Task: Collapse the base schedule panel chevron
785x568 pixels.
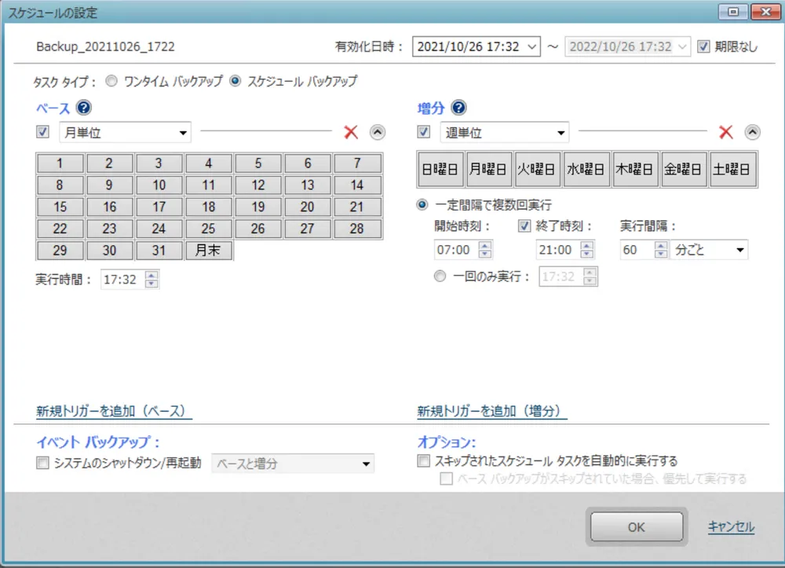Action: point(378,132)
